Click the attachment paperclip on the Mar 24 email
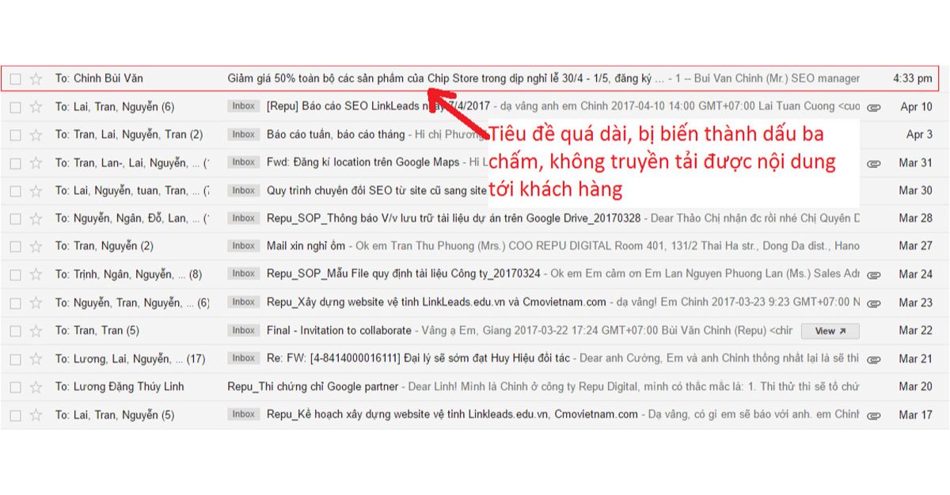Viewport: 950px width, 495px height. pos(873,275)
